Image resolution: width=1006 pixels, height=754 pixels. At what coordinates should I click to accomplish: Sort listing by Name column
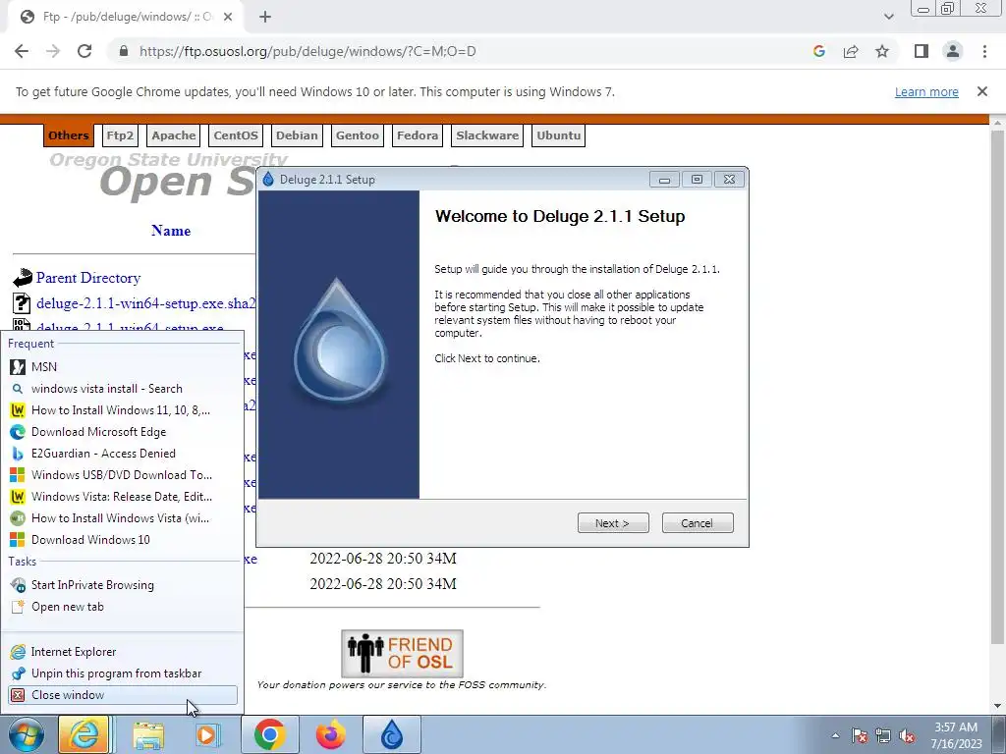click(x=171, y=231)
